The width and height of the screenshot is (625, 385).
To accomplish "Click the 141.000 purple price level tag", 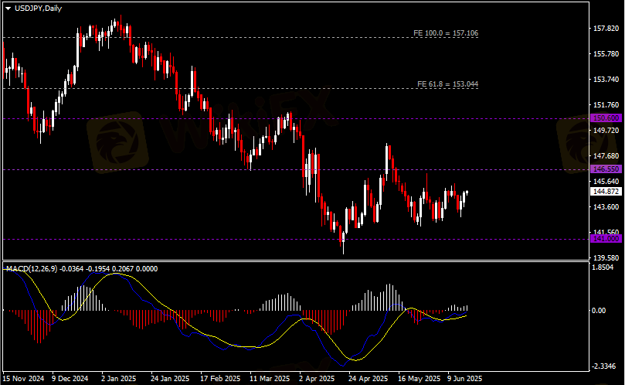I will (x=606, y=239).
